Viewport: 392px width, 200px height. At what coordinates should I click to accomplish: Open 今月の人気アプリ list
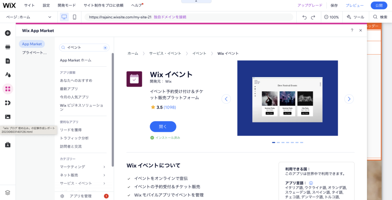[x=74, y=97]
